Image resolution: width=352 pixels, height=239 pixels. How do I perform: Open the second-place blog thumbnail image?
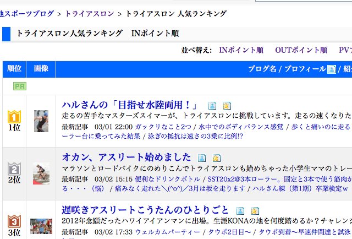(x=41, y=173)
